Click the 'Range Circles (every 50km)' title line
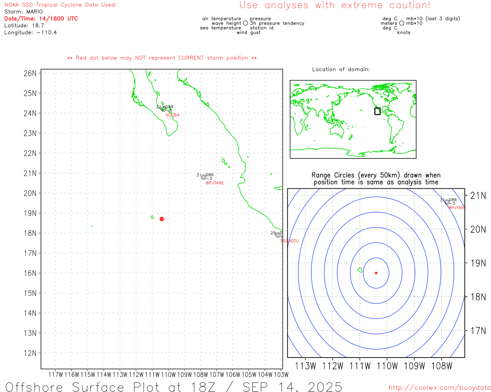491x392 pixels. 376,175
